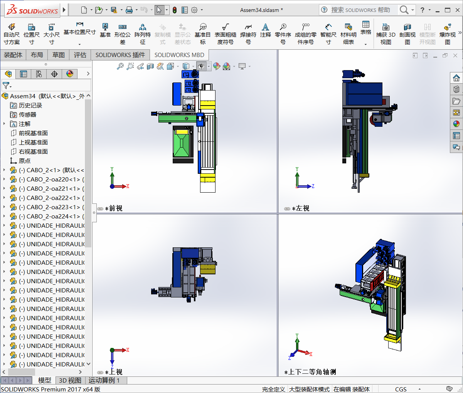Click the Section View (剖面视图) tool
Image resolution: width=463 pixels, height=393 pixels.
407,34
